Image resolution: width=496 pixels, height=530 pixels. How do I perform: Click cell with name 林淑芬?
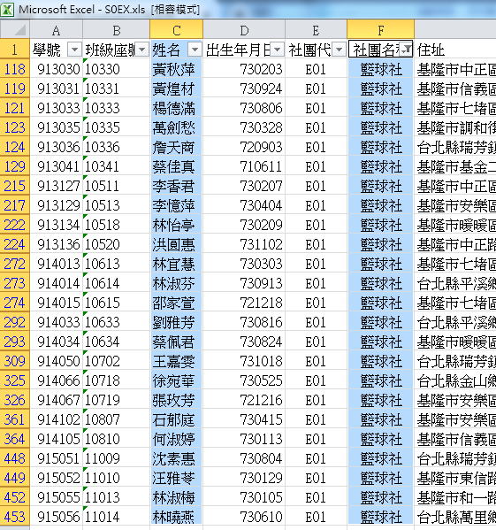177,283
